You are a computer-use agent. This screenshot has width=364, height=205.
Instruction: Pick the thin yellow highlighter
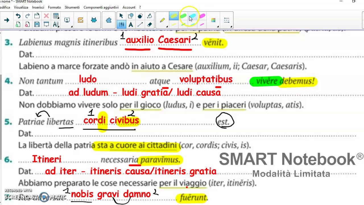click(x=174, y=25)
